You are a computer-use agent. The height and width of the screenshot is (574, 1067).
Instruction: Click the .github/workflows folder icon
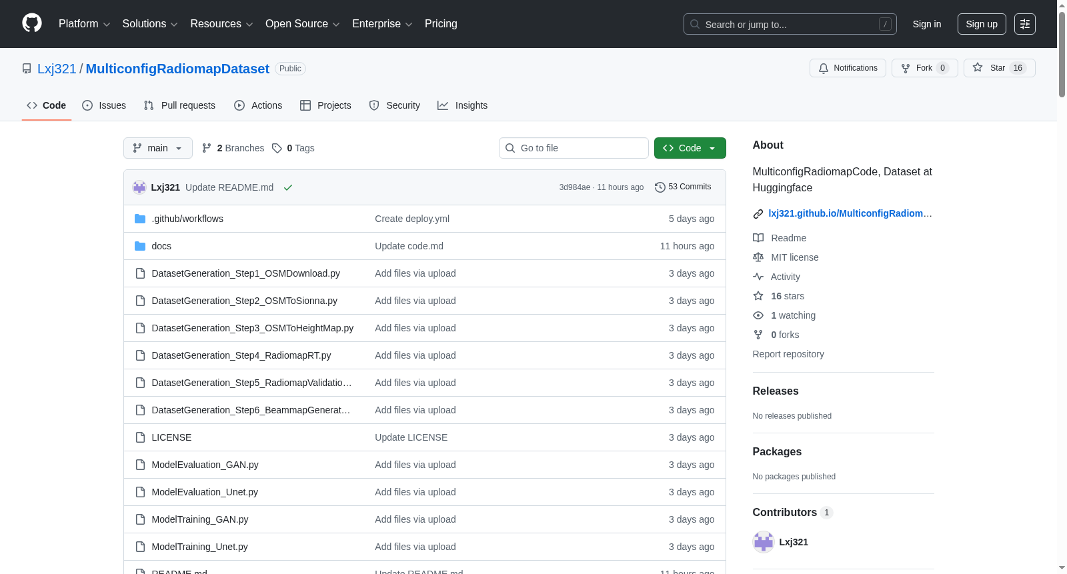(x=140, y=219)
